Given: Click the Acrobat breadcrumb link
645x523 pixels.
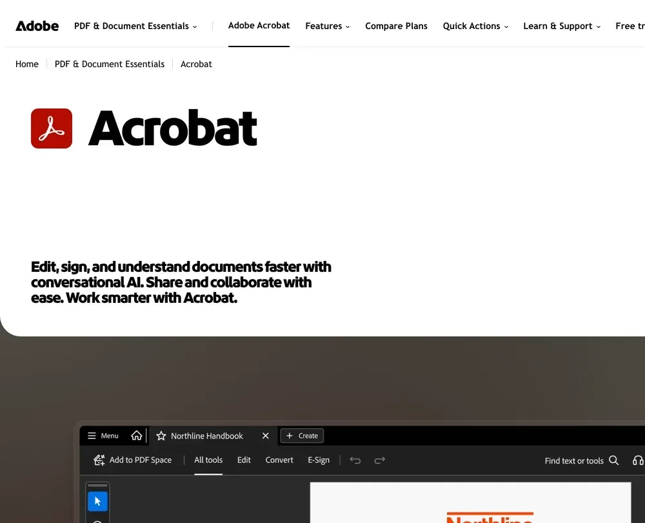Looking at the screenshot, I should 196,64.
